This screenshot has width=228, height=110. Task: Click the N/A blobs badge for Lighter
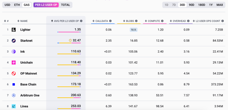(x=133, y=30)
